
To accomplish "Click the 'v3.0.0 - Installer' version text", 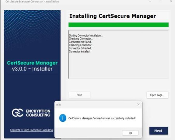I will pyautogui.click(x=32, y=69).
